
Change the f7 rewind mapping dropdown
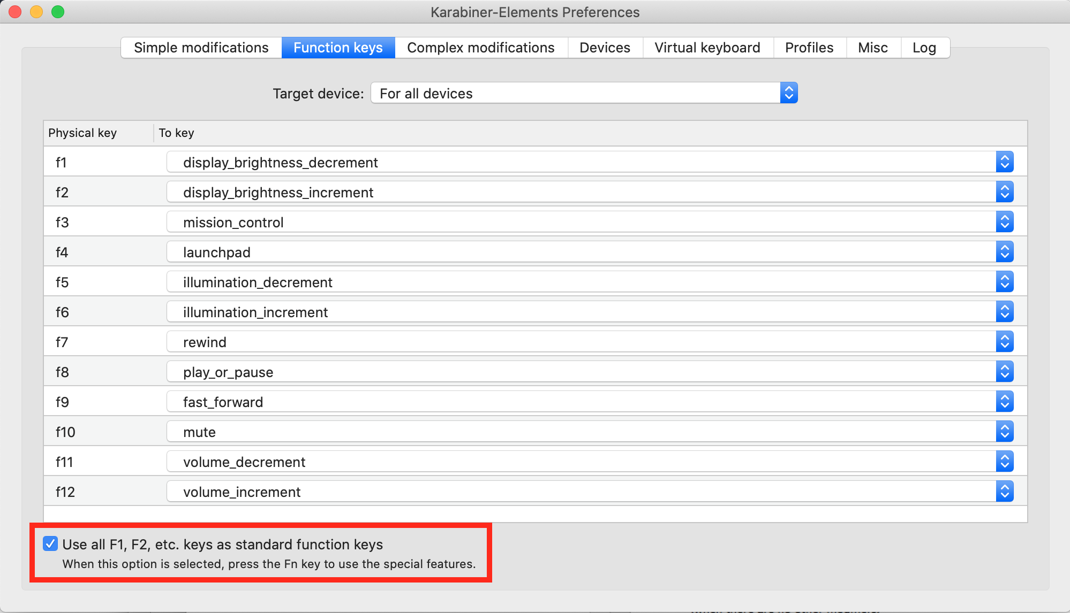(x=590, y=342)
